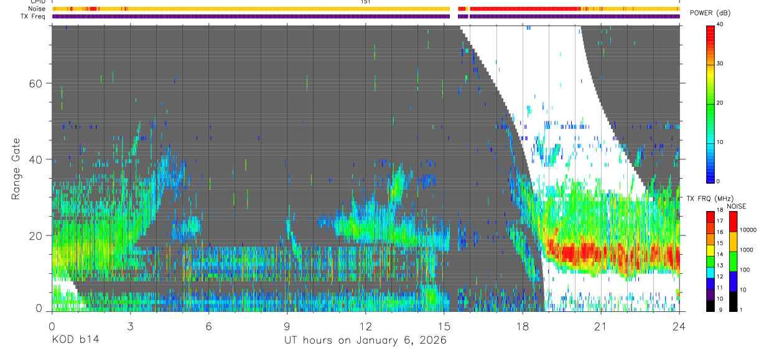The width and height of the screenshot is (764, 353).
Task: Click the 30 label on Power scale
Action: (x=720, y=64)
